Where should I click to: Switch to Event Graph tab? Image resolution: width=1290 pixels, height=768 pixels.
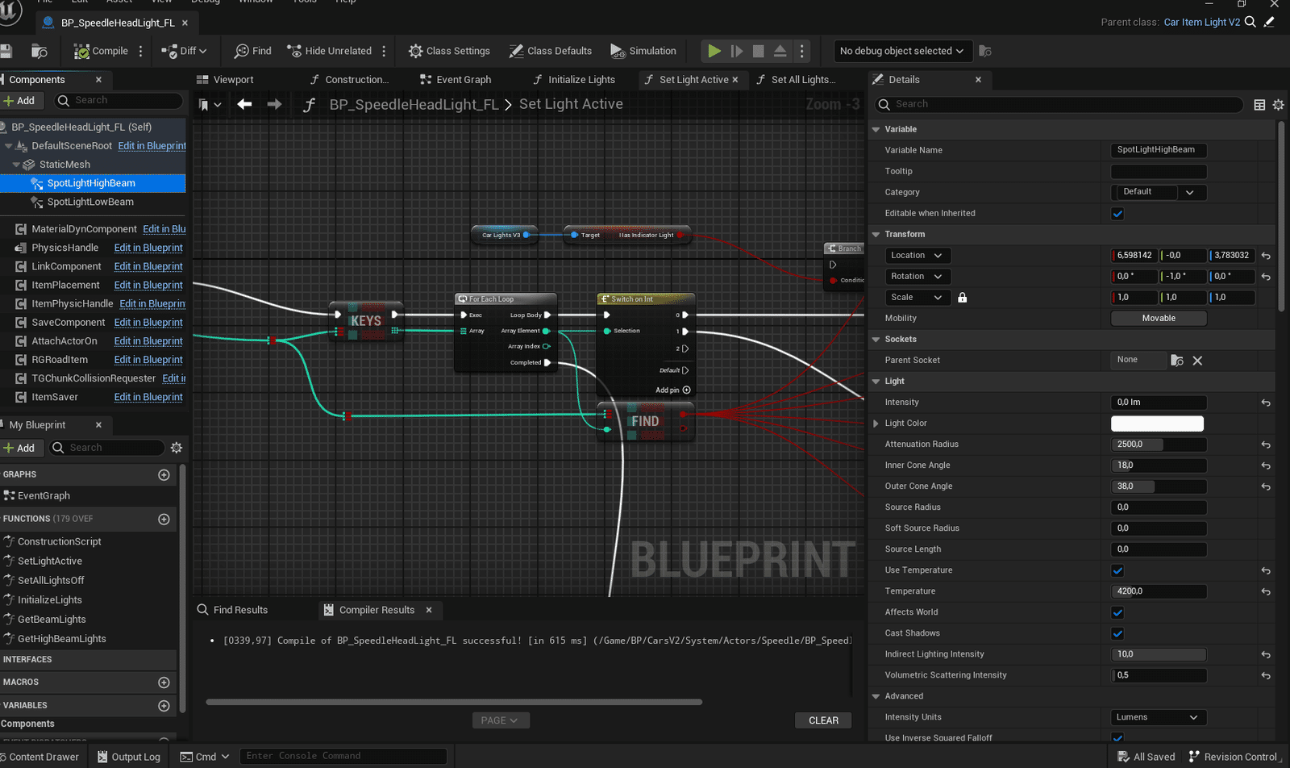pyautogui.click(x=456, y=80)
